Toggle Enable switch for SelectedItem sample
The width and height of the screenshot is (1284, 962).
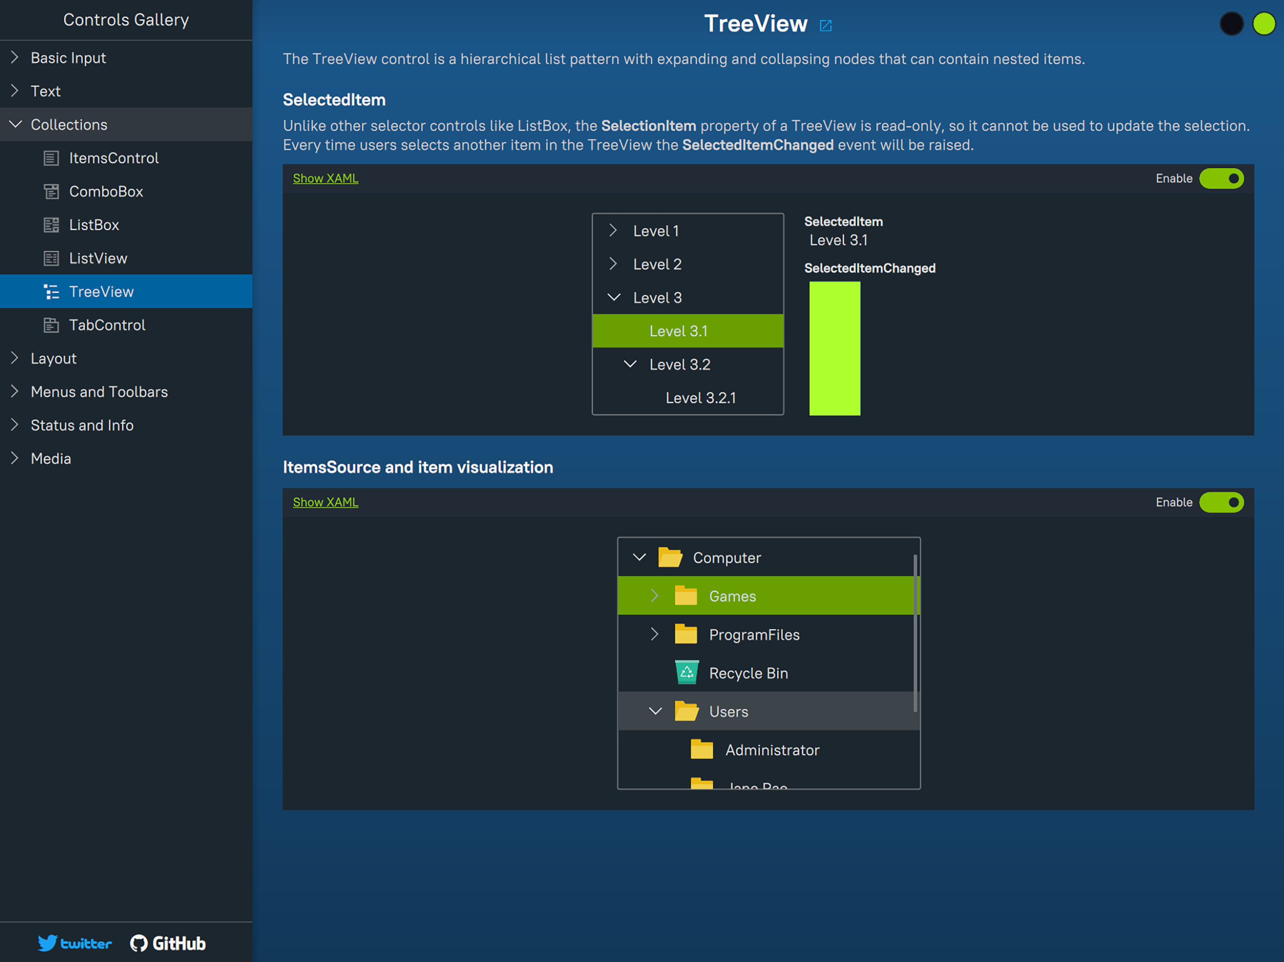tap(1221, 178)
